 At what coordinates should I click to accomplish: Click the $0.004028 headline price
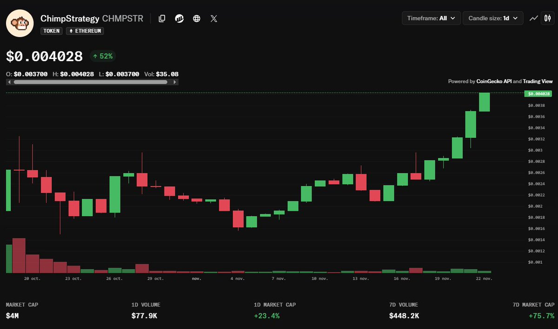click(x=44, y=57)
